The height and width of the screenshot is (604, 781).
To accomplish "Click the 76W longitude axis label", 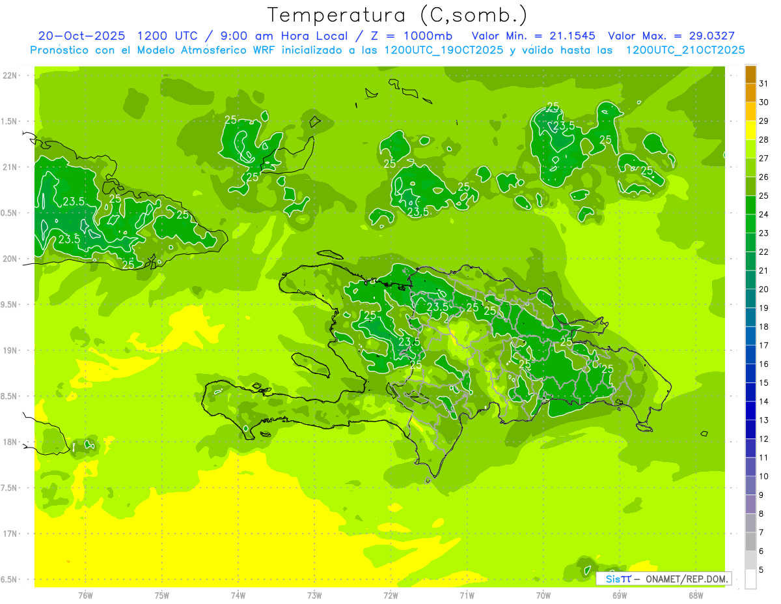I will coord(85,595).
